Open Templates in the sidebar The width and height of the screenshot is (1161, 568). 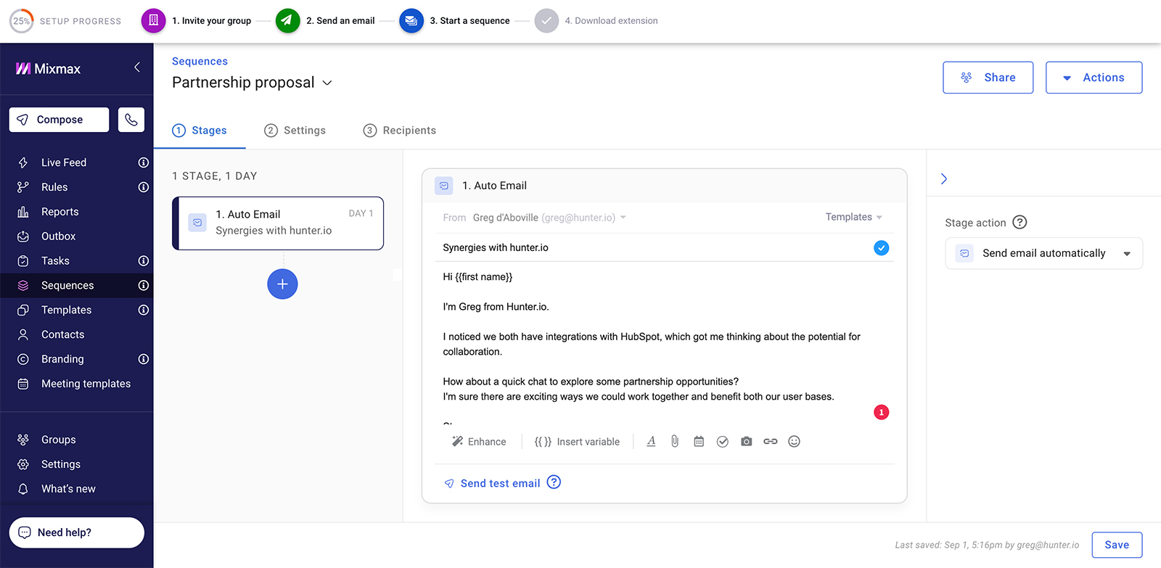66,310
